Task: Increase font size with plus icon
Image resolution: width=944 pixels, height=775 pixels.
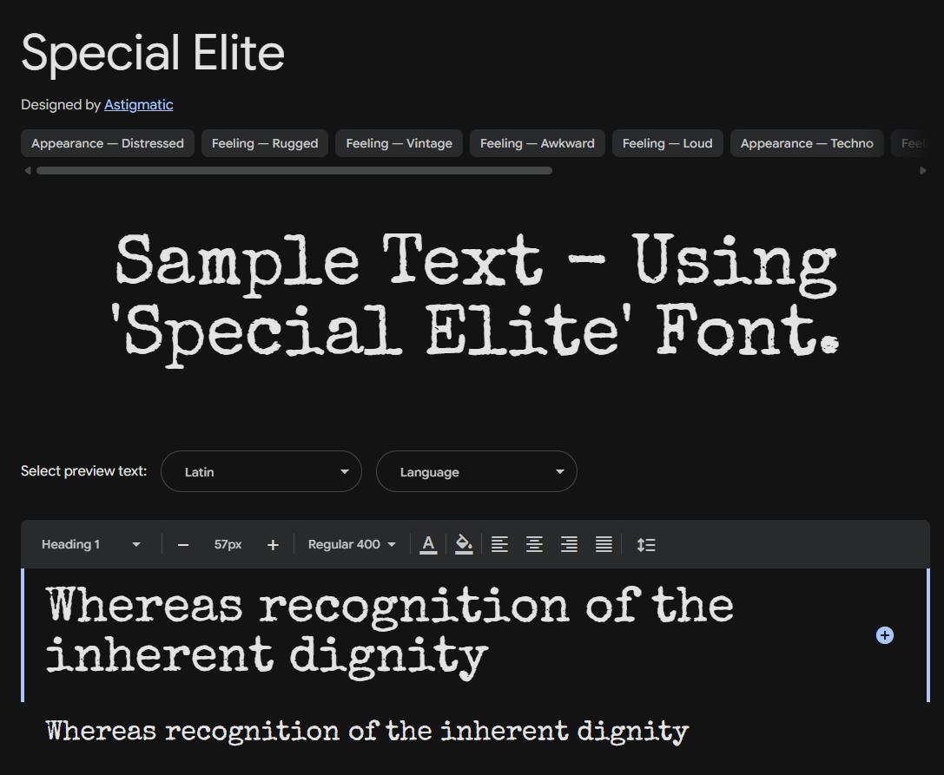Action: (x=273, y=545)
